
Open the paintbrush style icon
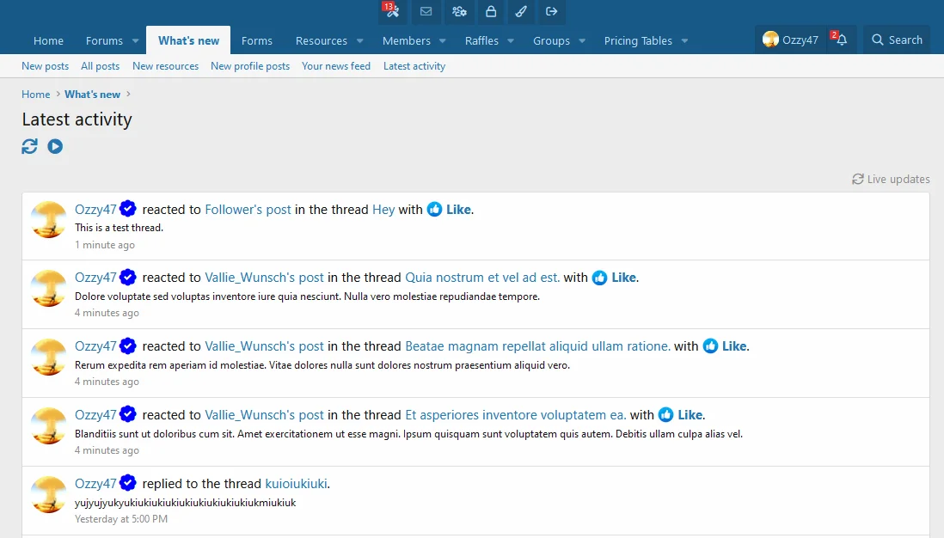521,11
